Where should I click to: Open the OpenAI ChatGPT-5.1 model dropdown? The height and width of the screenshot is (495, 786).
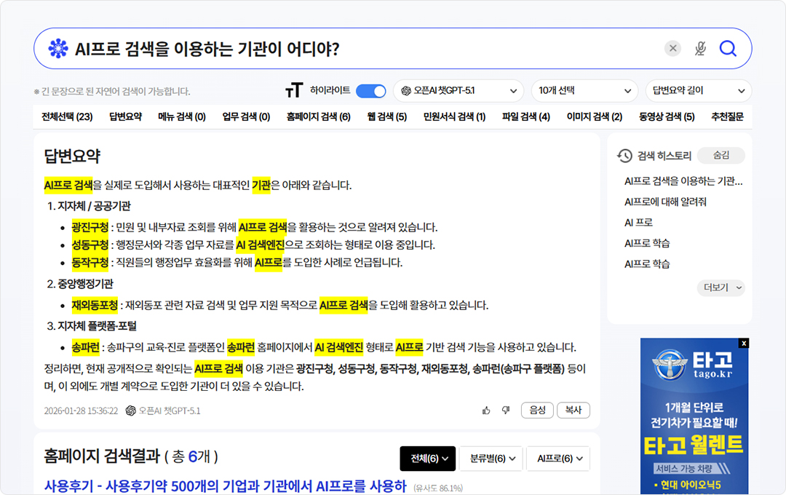click(458, 91)
